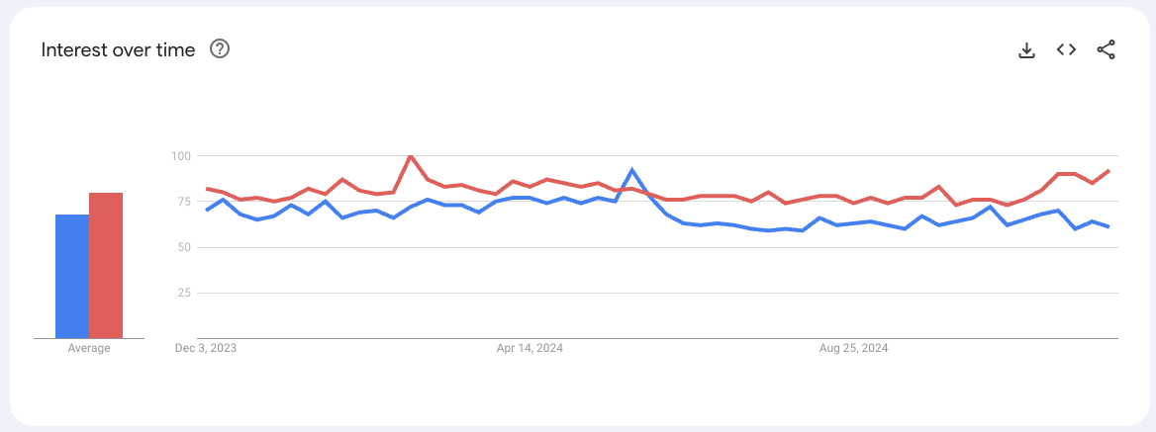This screenshot has height=432, width=1156.
Task: Select the blue line's highest peak
Action: tap(632, 170)
